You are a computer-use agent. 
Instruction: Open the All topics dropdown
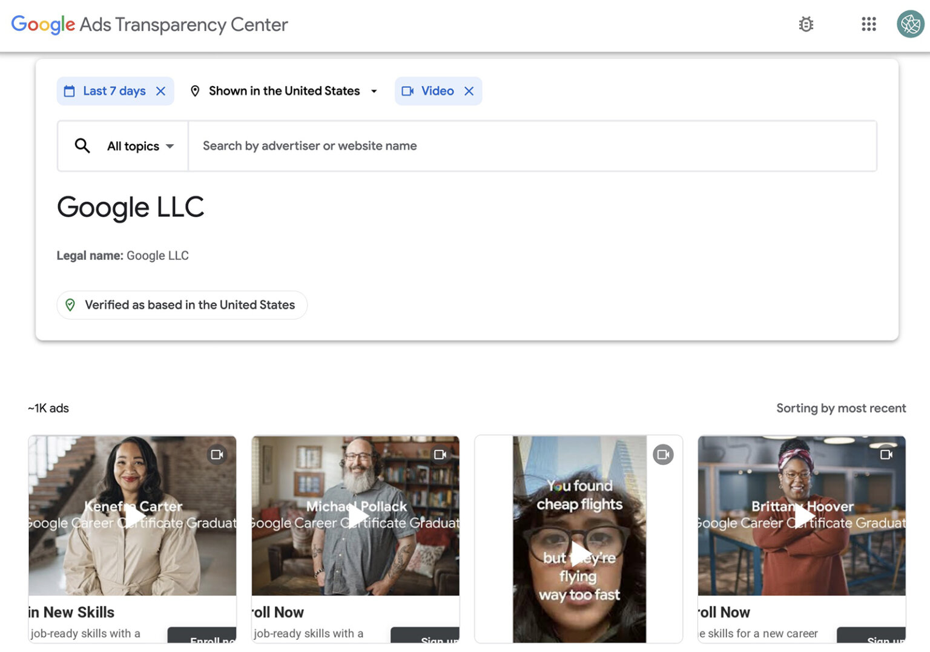pos(138,146)
